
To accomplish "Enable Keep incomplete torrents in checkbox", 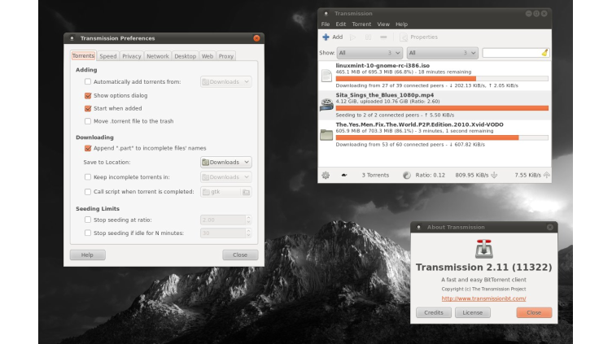I will [88, 176].
